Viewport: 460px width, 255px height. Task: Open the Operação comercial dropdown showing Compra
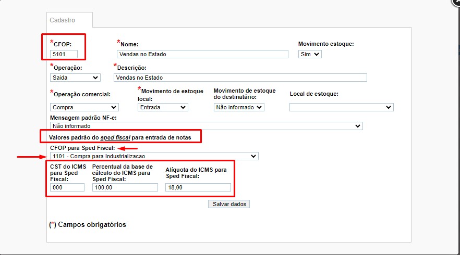click(84, 107)
